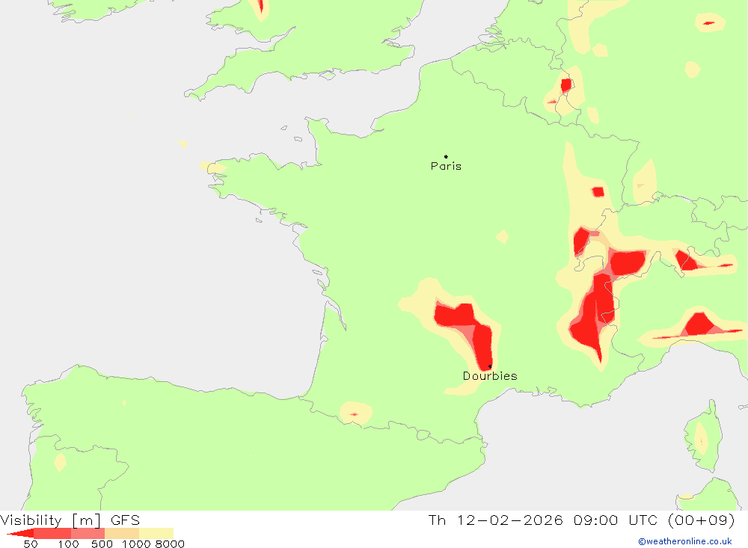Click the forecast date 'Th 12-02-2026' text

coord(495,520)
